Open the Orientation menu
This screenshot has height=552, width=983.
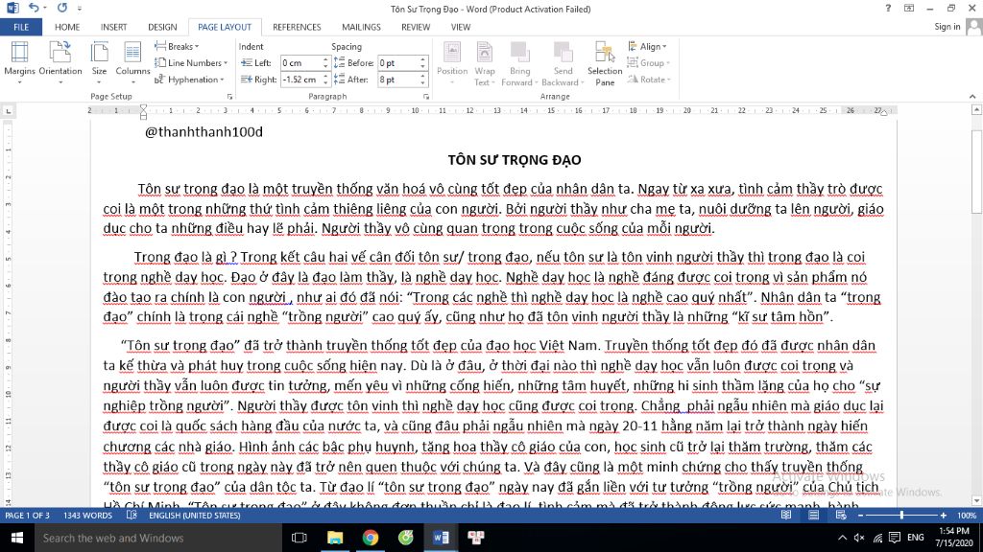60,62
